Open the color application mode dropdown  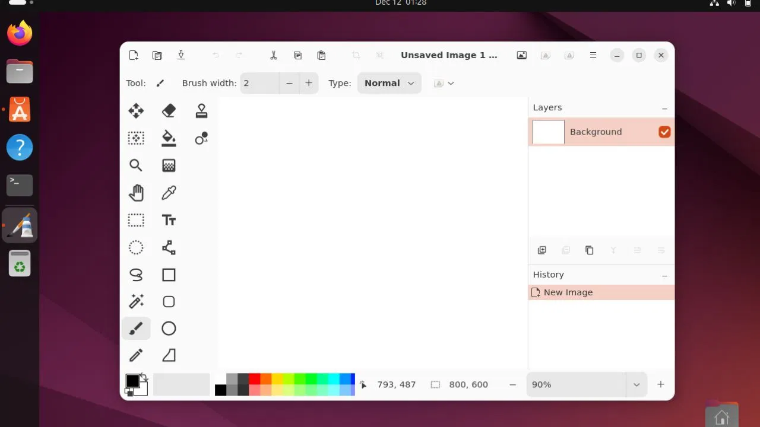tap(444, 83)
